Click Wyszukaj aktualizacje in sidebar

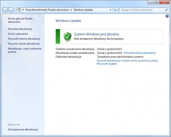(20, 29)
